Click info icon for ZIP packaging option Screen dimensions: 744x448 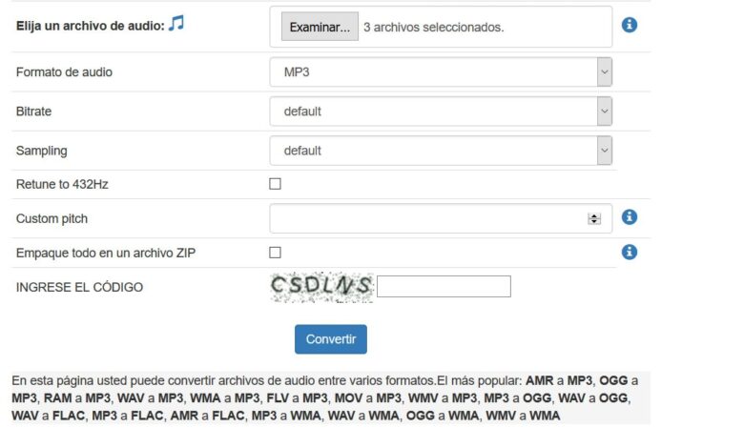coord(629,253)
